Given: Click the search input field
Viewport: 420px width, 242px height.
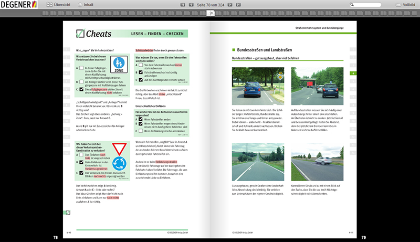Looking at the screenshot, I should pyautogui.click(x=365, y=5).
